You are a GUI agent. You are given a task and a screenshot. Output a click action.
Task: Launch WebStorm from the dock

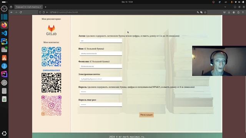4,41
